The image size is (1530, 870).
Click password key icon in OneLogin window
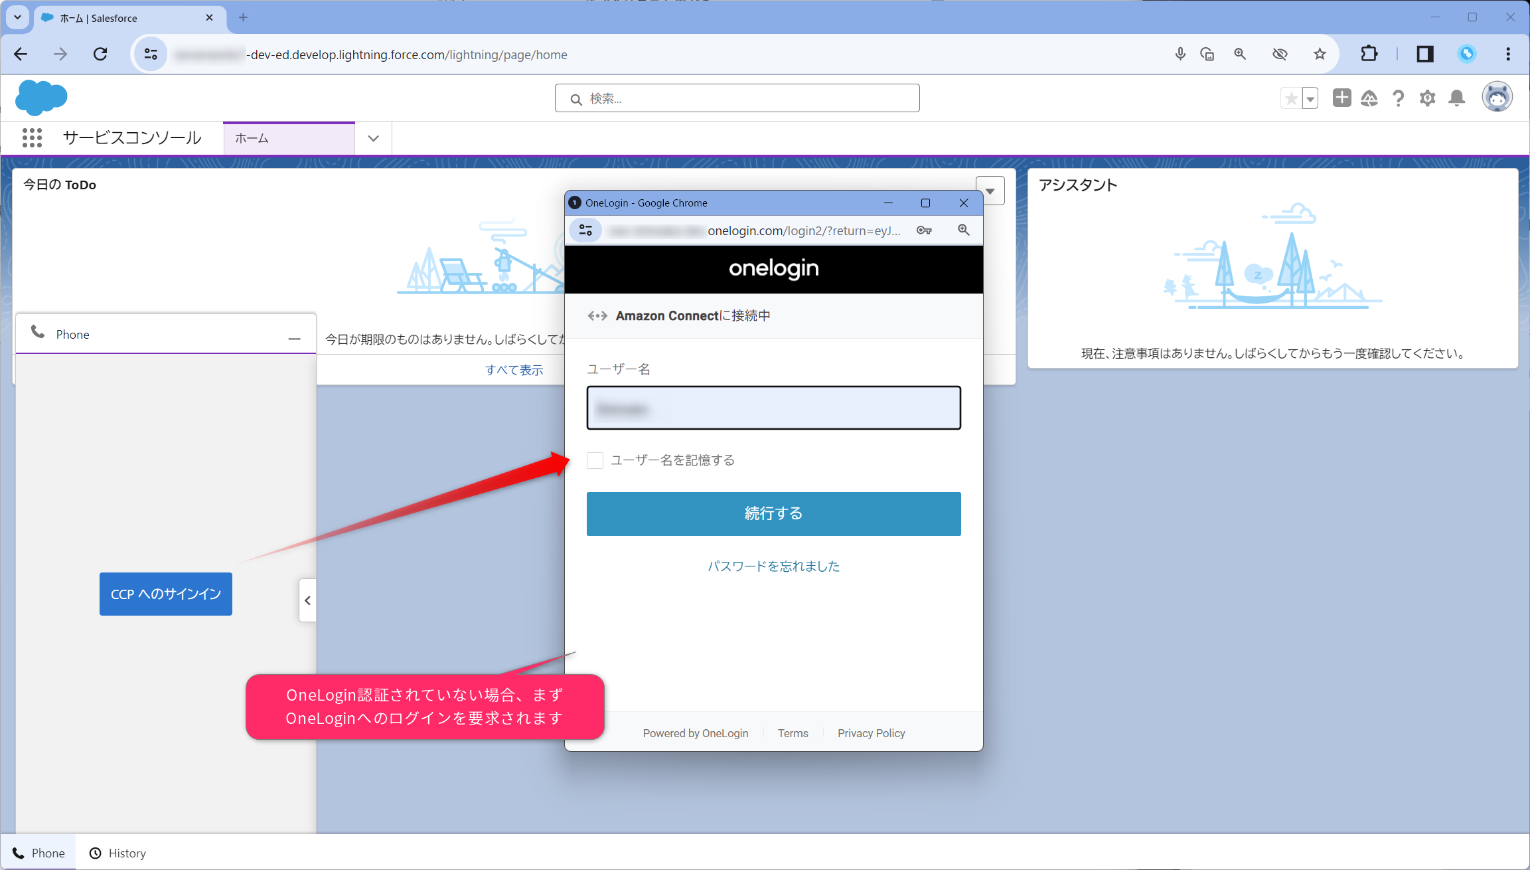pyautogui.click(x=924, y=230)
